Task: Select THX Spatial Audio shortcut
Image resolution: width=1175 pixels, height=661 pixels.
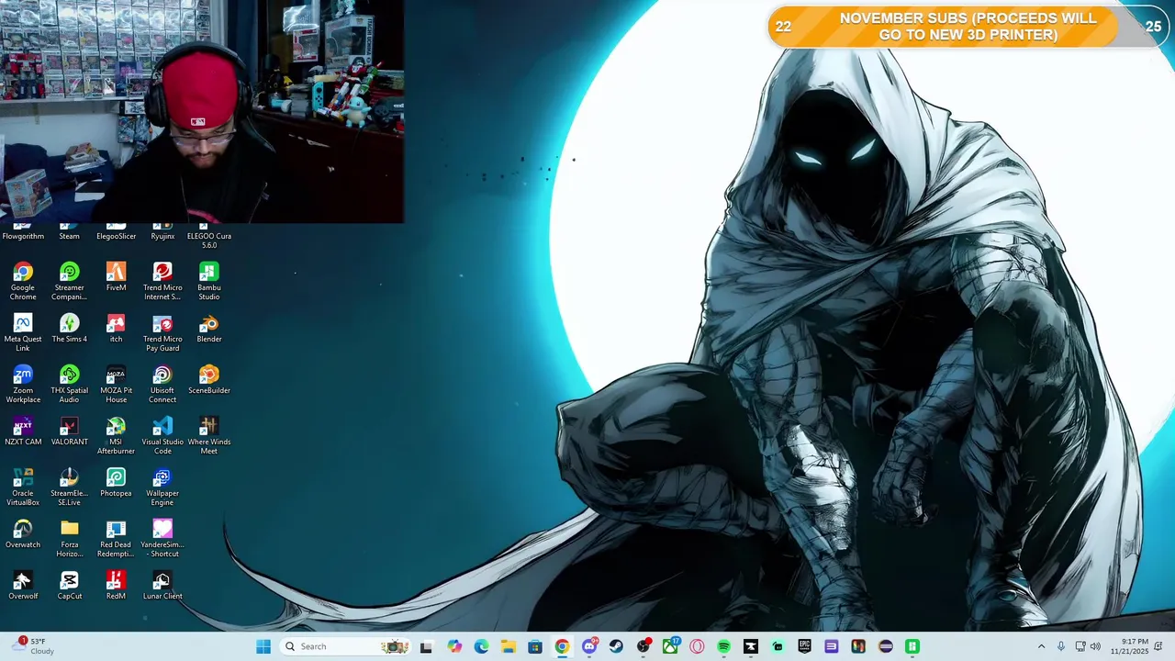Action: [69, 384]
